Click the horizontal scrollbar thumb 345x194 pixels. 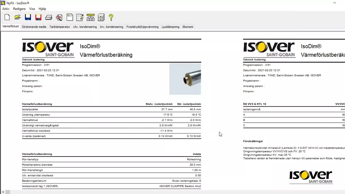(x=8, y=192)
